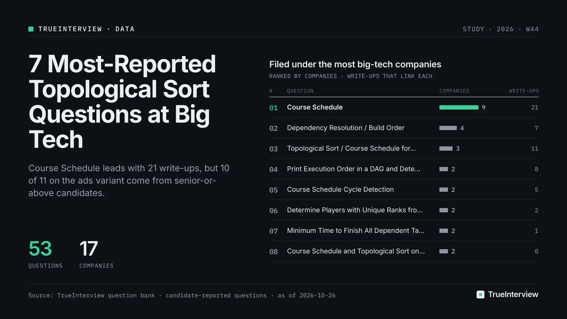
Task: Select Topological Sort / Course Schedule for... row
Action: [x=404, y=149]
